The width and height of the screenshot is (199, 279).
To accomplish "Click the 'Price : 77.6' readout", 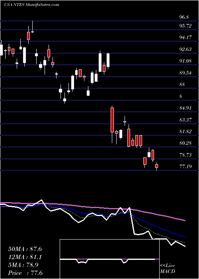I will point(25,273).
